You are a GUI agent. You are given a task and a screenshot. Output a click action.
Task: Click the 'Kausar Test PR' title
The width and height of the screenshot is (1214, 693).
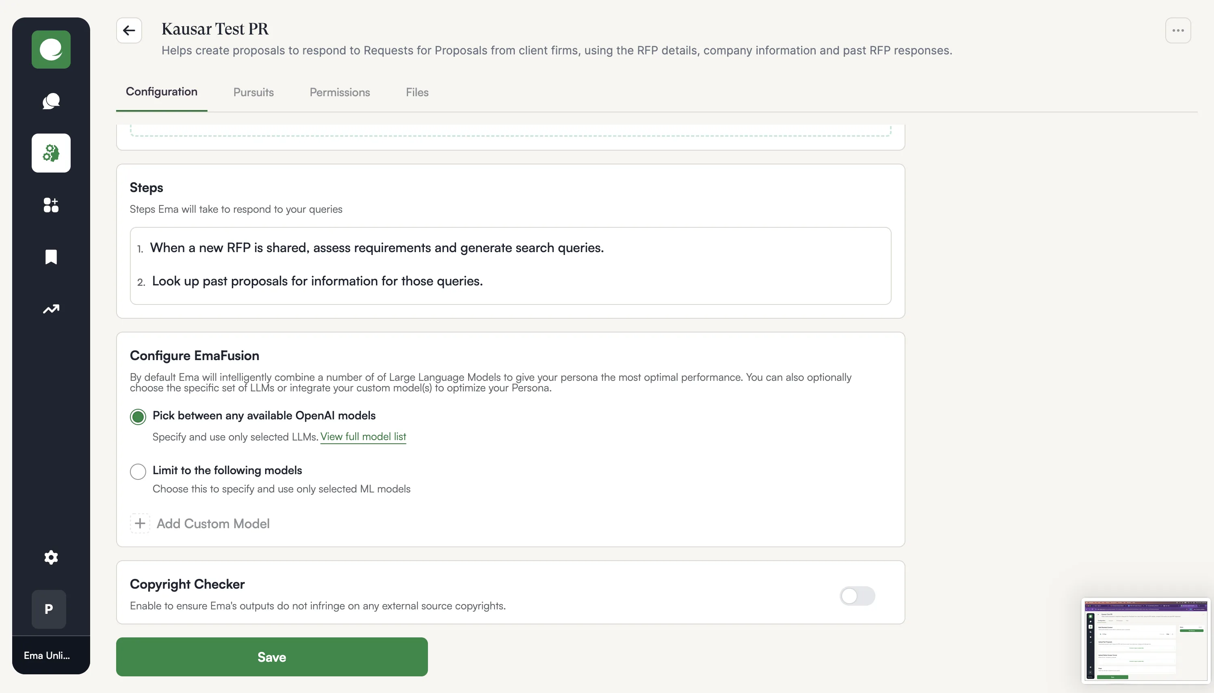point(215,30)
